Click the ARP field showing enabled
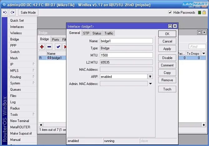209x146 pixels. point(124,77)
